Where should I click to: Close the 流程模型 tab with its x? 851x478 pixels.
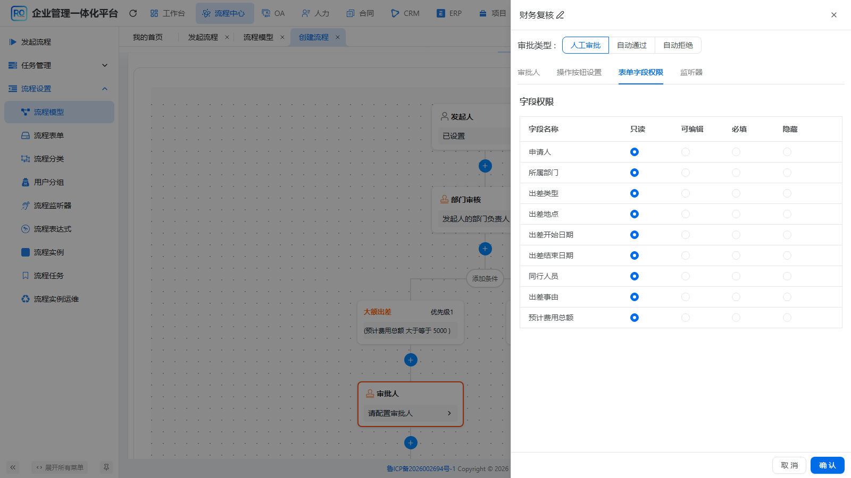point(282,37)
